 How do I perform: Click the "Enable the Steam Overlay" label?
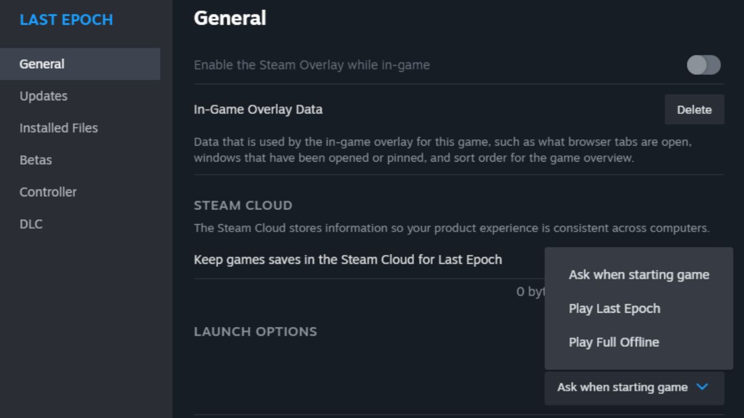tap(312, 65)
